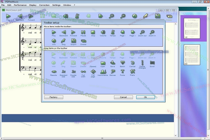Open the Settings menu
Screen dimensions: 210x140
pyautogui.click(x=56, y=5)
